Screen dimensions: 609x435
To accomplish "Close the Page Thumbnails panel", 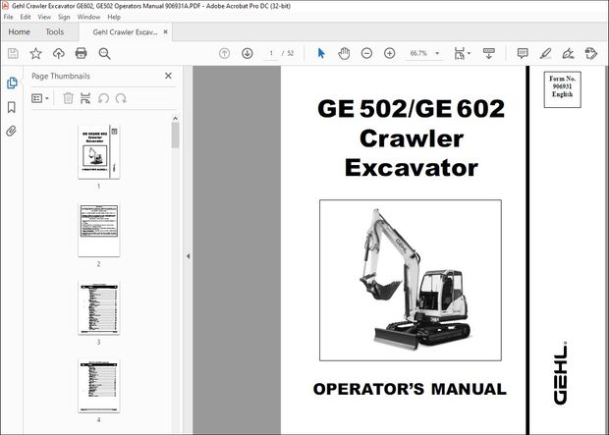I will (x=168, y=76).
